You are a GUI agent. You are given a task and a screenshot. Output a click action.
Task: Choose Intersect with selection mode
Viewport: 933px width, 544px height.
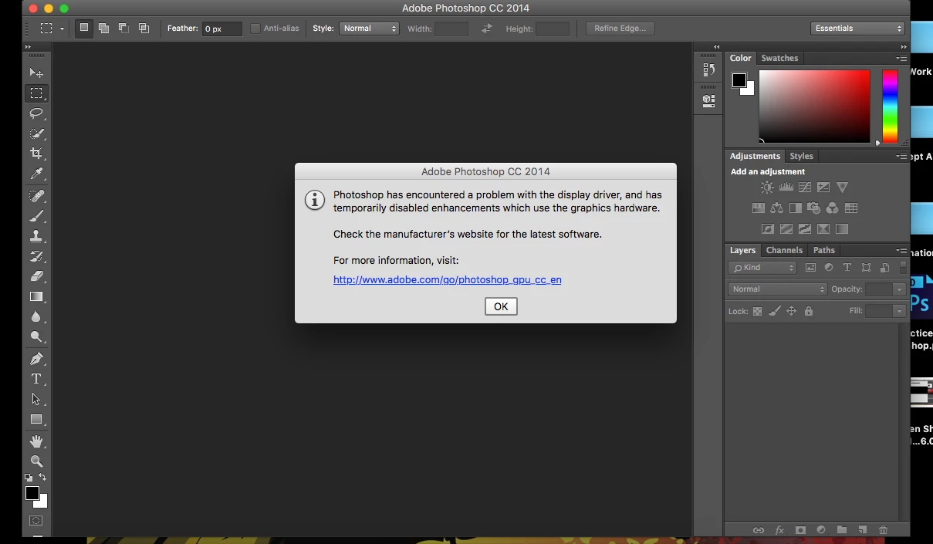click(144, 29)
